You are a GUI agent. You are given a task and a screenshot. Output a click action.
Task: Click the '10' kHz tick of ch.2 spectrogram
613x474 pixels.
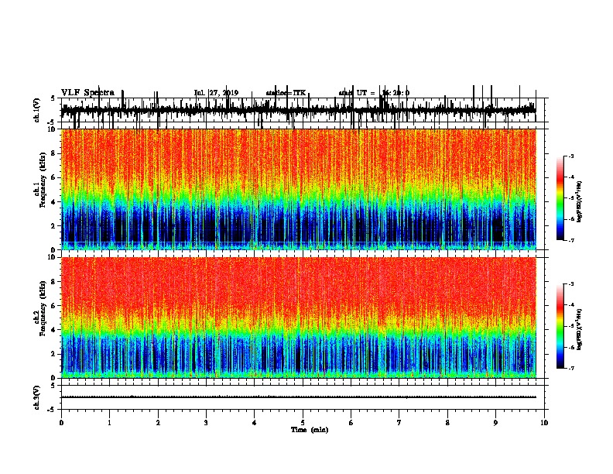53,257
